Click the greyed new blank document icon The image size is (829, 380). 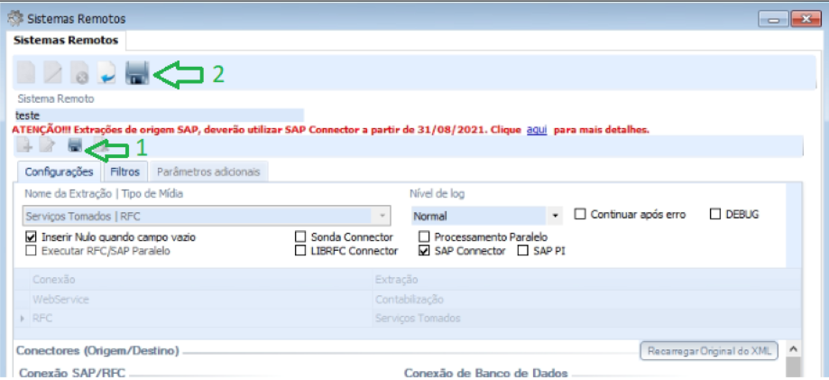26,73
